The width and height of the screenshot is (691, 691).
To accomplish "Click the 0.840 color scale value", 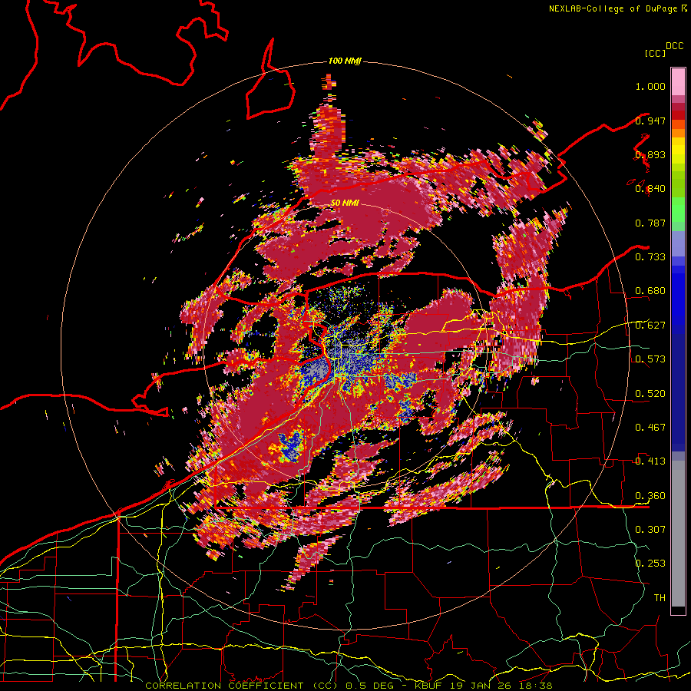I will coord(650,189).
